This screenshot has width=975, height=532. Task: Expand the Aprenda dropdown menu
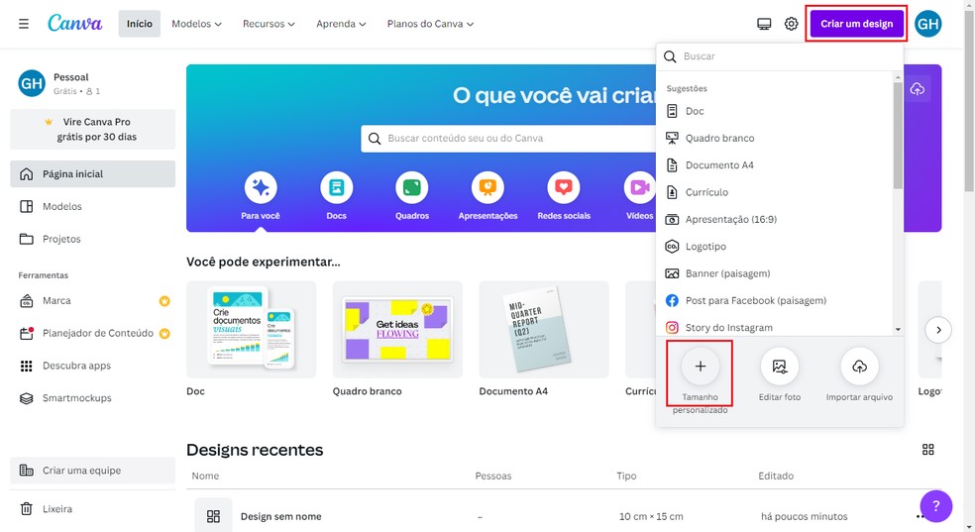(341, 24)
